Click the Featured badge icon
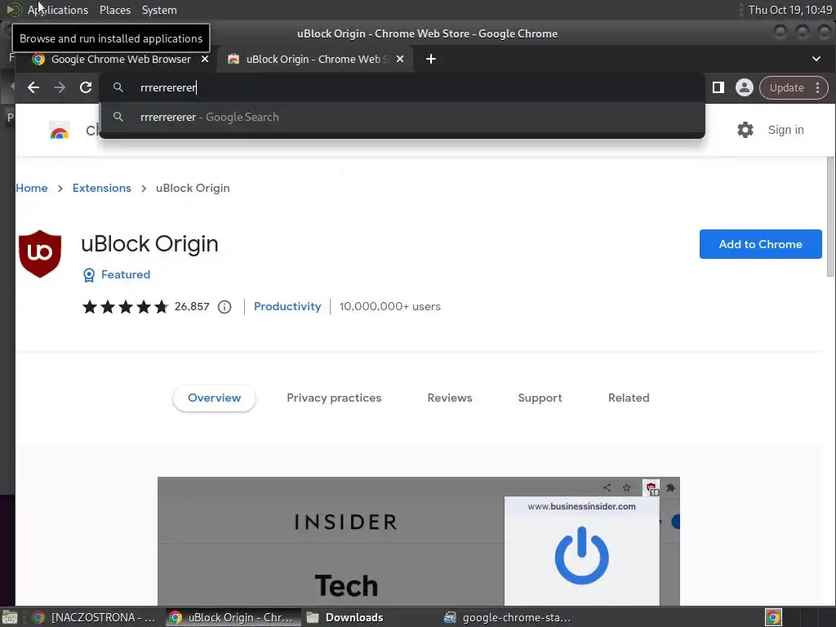The width and height of the screenshot is (836, 627). tap(89, 274)
